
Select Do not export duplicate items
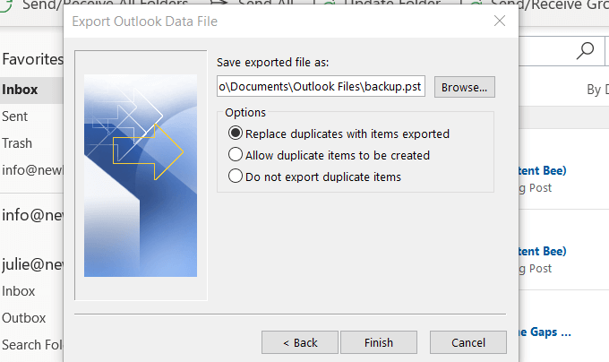236,177
